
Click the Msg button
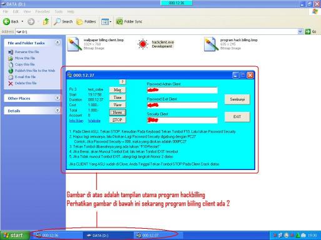118,90
